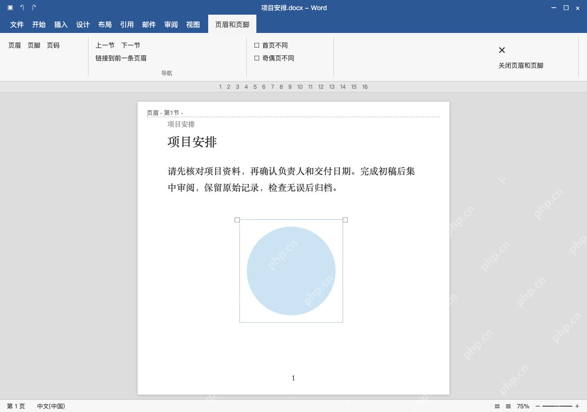Screen dimensions: 587x412
Task: Go to next section with 下一节
Action: pyautogui.click(x=131, y=45)
